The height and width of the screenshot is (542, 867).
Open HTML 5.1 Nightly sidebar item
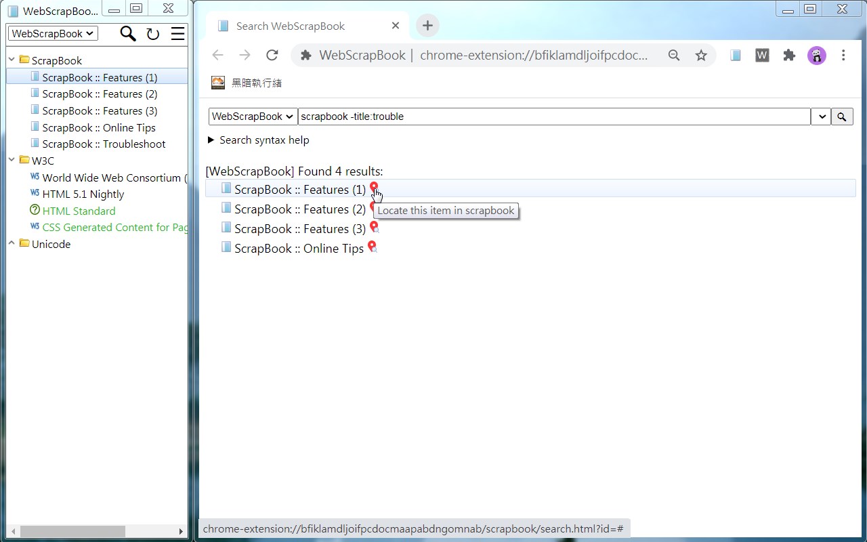coord(83,194)
